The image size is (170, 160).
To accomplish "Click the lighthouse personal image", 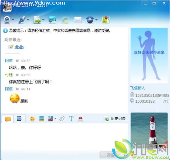I will [x=149, y=130].
